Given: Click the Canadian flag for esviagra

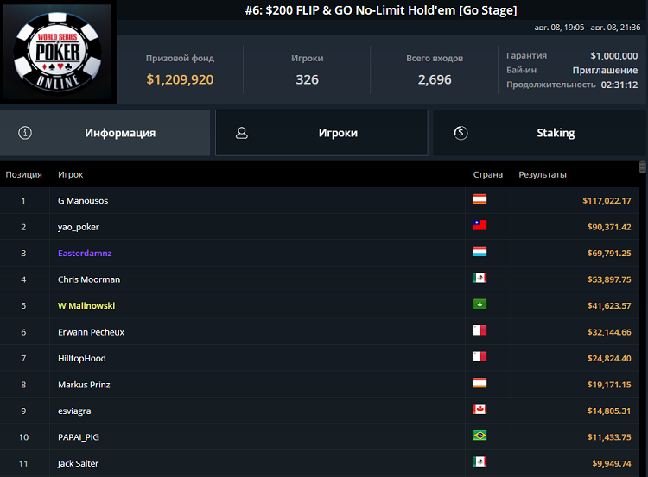Looking at the screenshot, I should [480, 411].
